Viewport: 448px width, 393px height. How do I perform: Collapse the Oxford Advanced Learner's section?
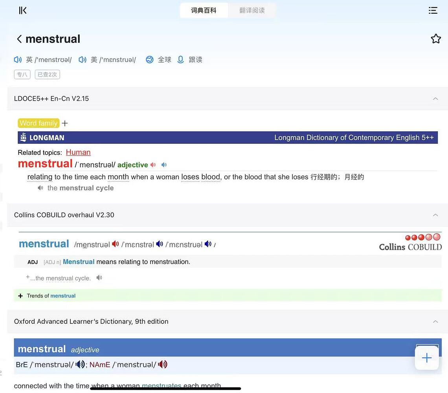435,321
